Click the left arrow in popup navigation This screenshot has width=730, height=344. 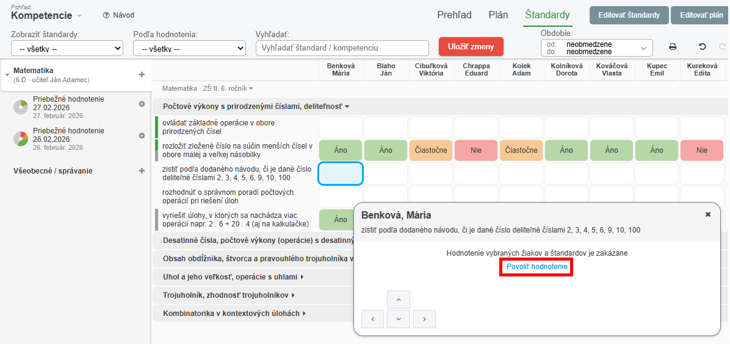point(372,319)
